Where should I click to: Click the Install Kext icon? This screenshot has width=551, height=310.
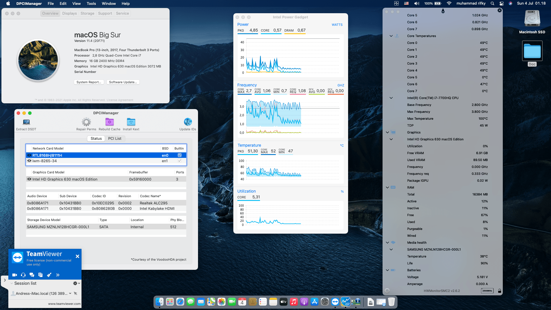coord(131,122)
